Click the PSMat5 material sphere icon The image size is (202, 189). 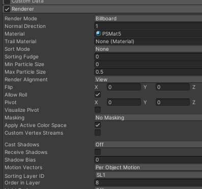98,34
